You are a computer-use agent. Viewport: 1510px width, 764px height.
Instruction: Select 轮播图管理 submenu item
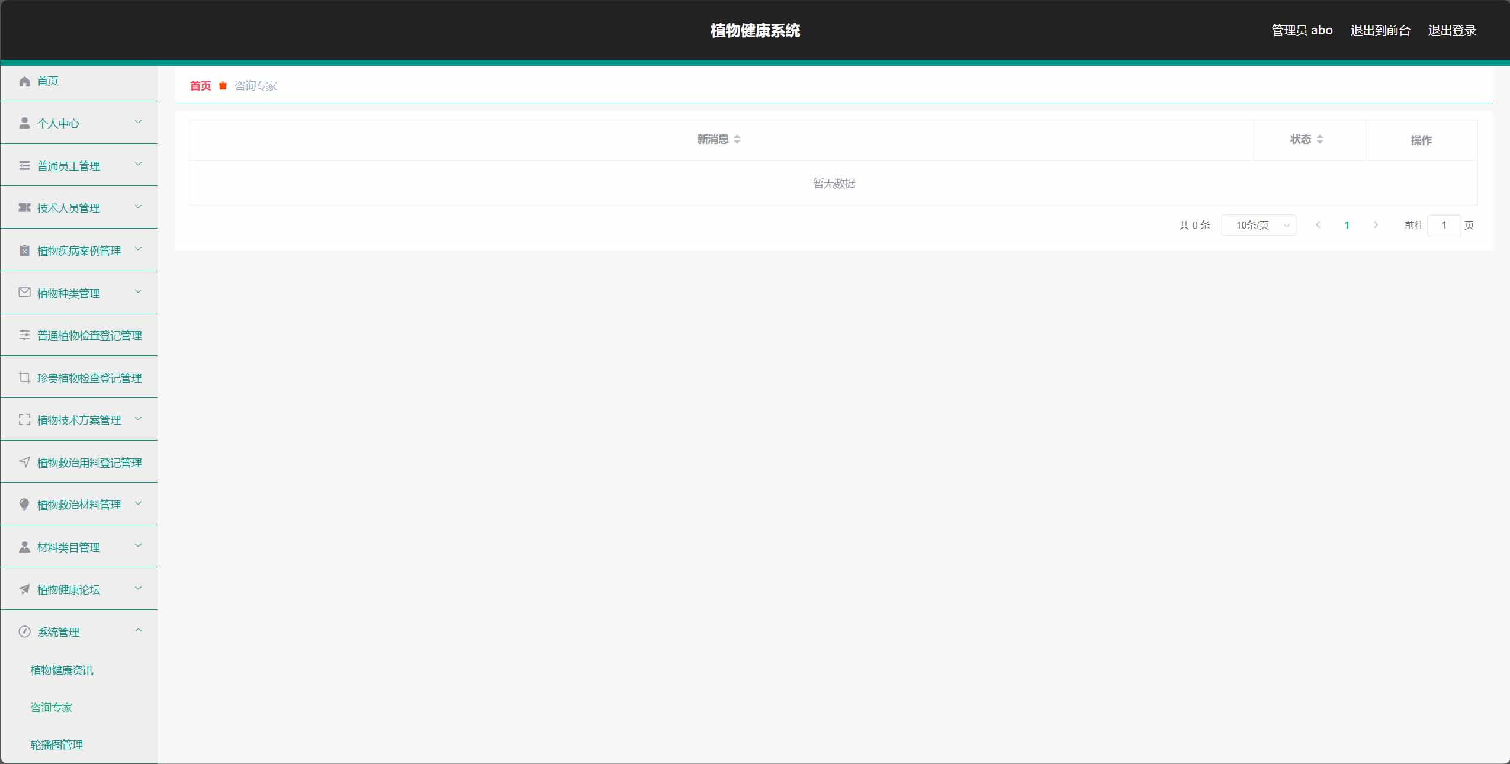pos(57,745)
